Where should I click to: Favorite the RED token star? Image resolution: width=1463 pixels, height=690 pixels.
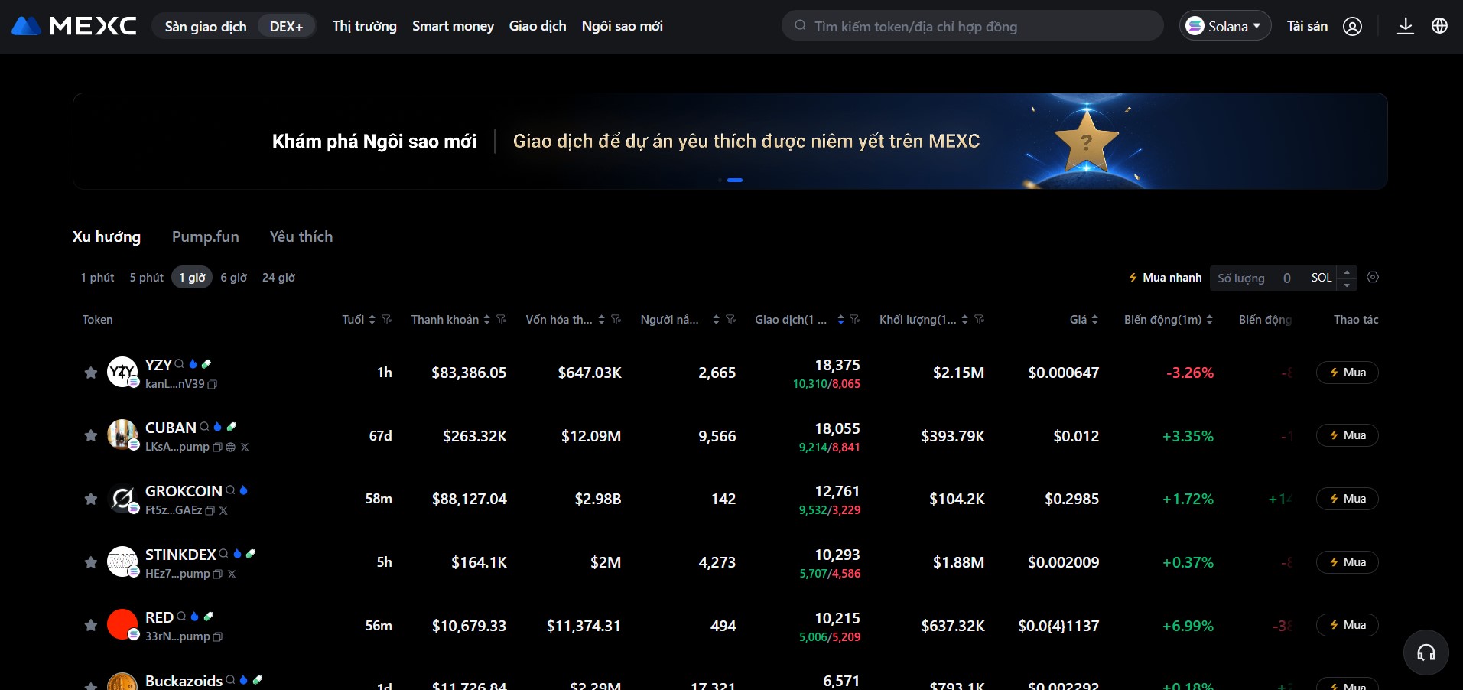(x=91, y=626)
